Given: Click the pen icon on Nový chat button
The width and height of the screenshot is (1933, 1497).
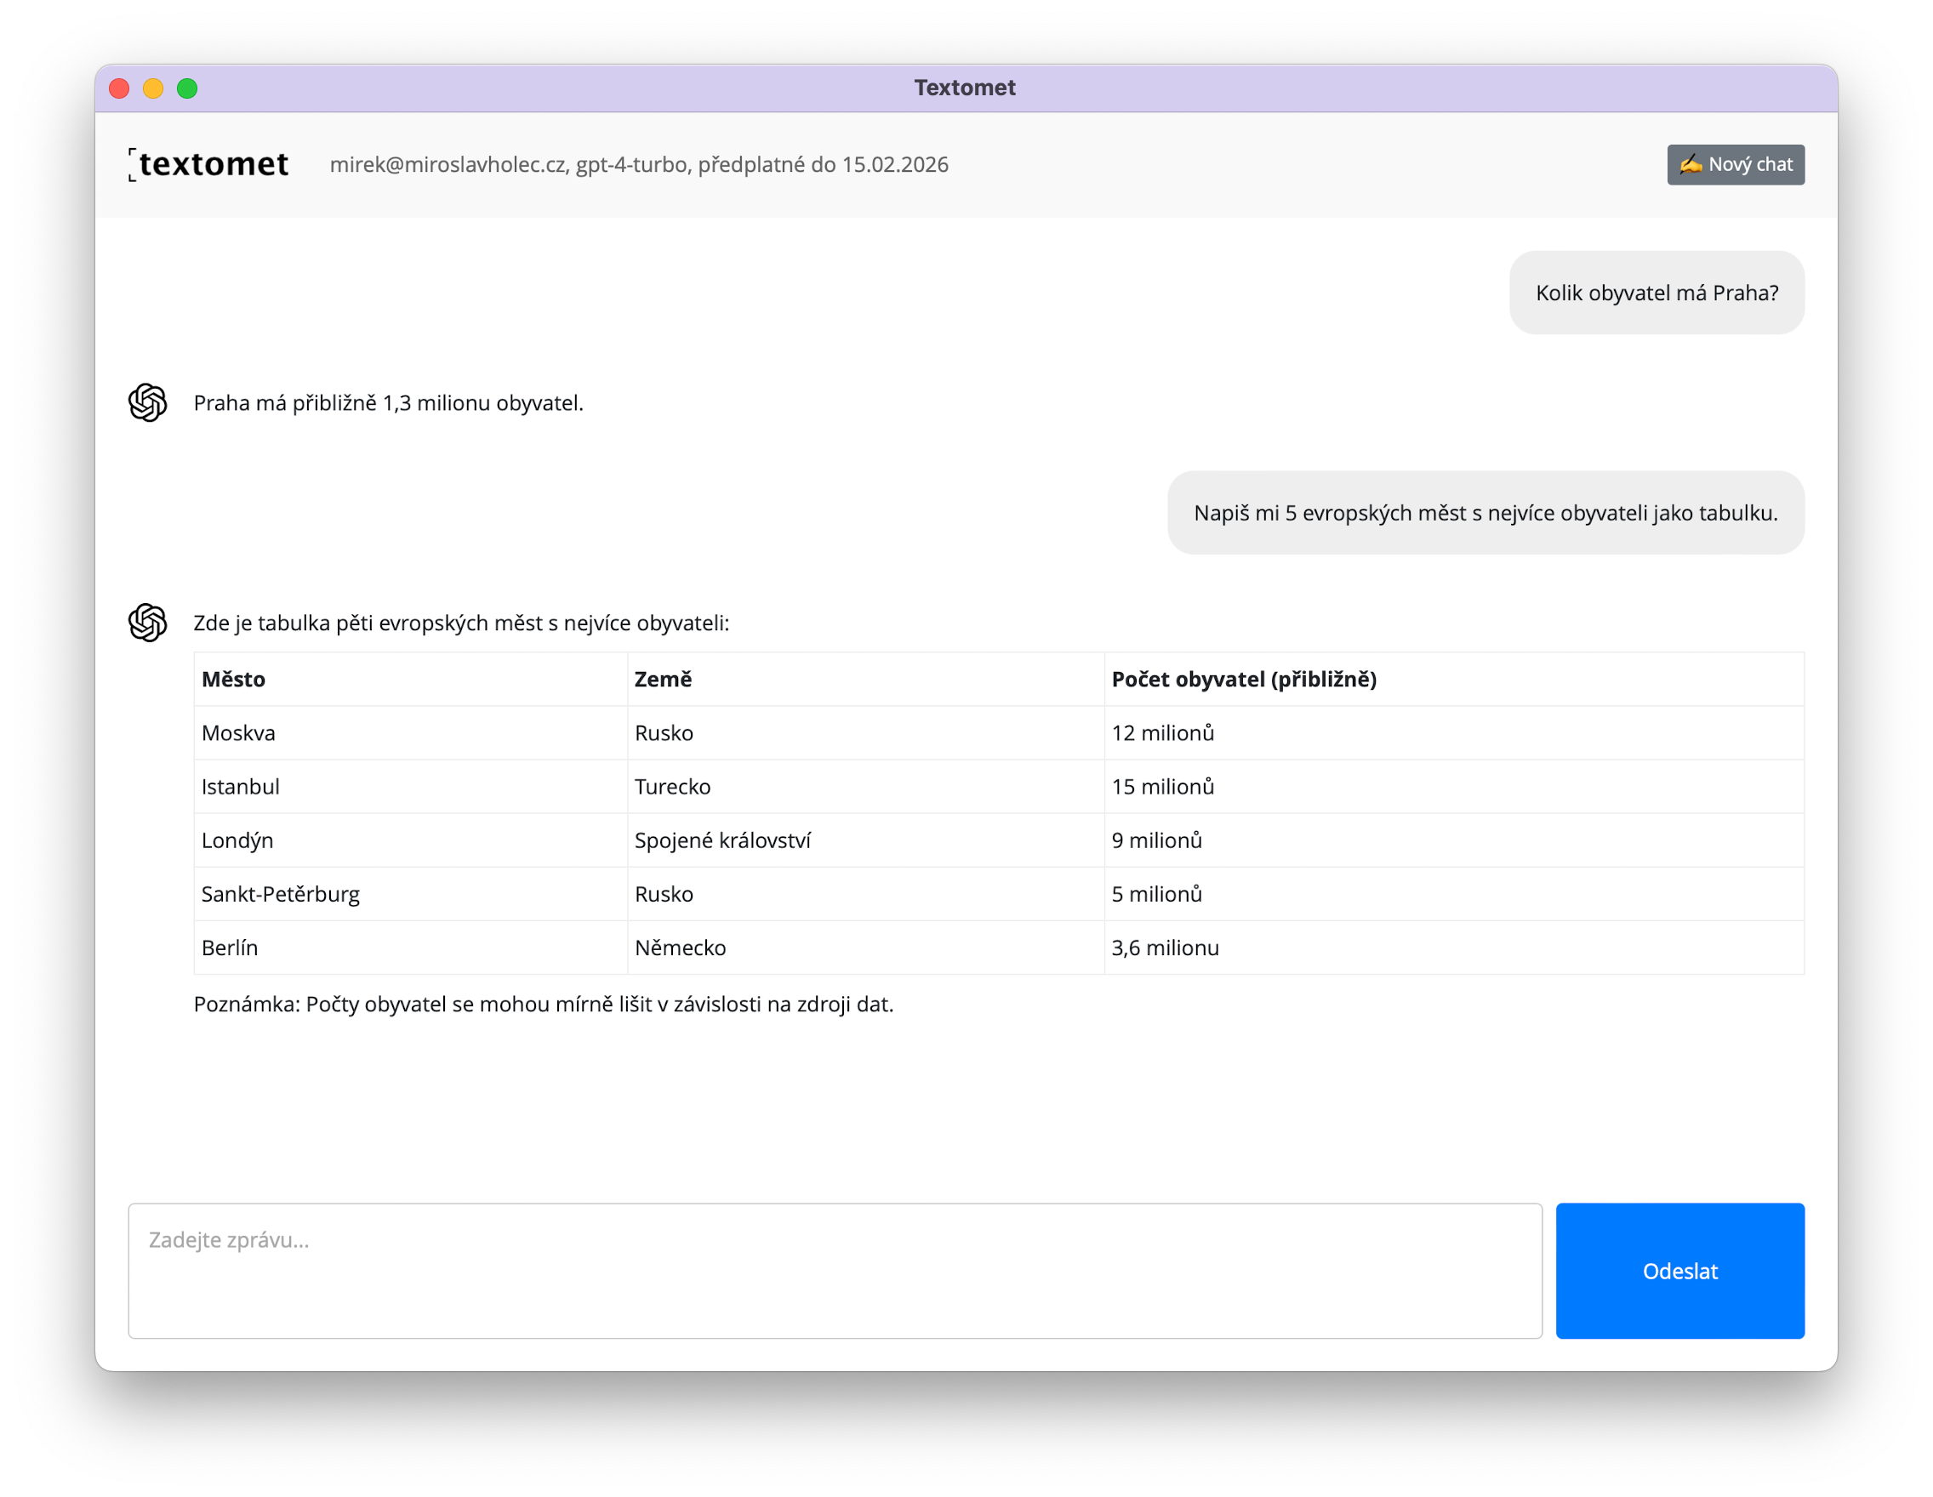Looking at the screenshot, I should tap(1690, 164).
